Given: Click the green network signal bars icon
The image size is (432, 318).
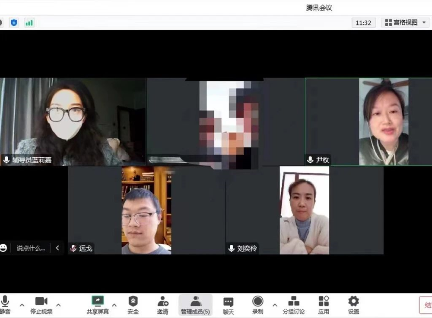Looking at the screenshot, I should pos(29,23).
